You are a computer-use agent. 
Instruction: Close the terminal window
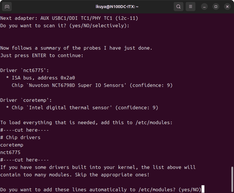(227, 6)
